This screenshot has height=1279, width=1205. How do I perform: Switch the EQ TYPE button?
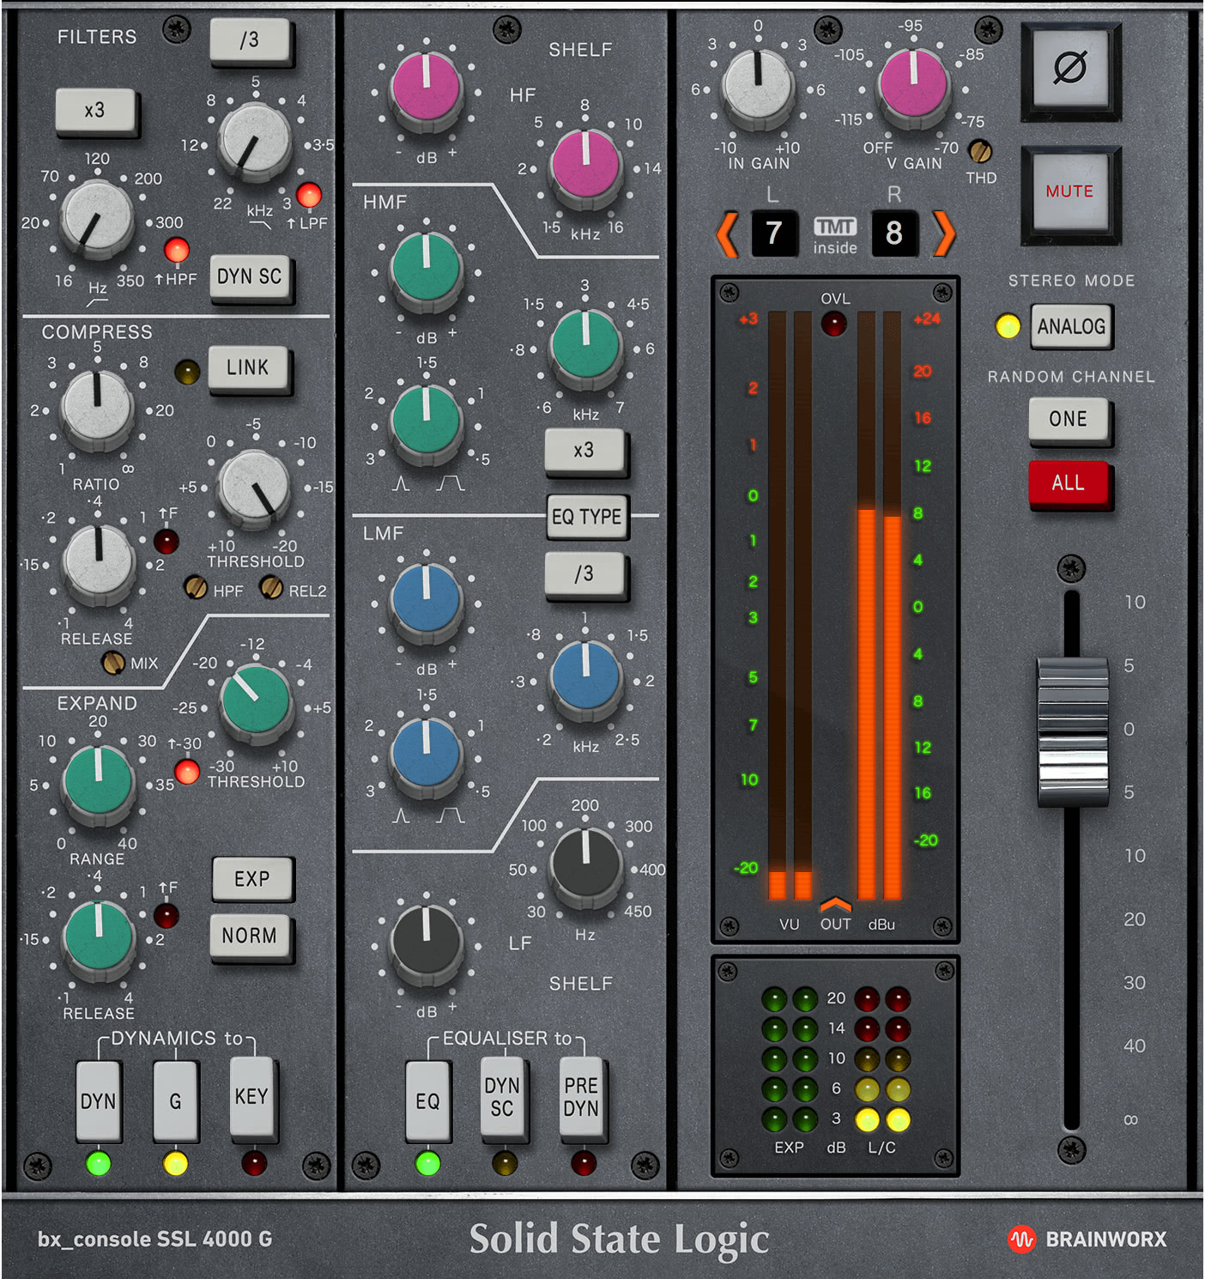pos(586,517)
